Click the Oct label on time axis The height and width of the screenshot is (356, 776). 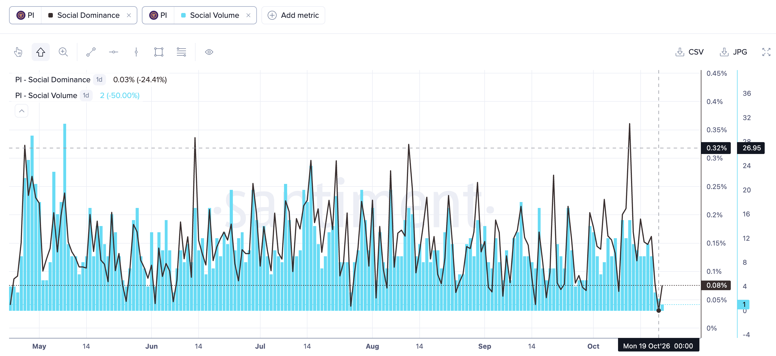tap(593, 346)
